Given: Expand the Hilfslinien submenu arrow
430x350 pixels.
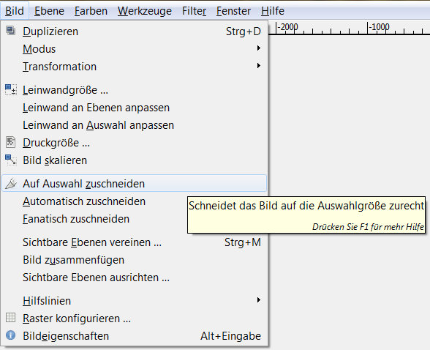Looking at the screenshot, I should (x=258, y=299).
